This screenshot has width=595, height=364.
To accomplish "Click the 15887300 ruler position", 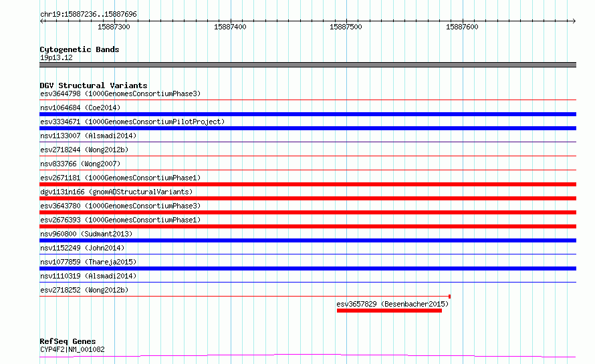I will pyautogui.click(x=114, y=27).
